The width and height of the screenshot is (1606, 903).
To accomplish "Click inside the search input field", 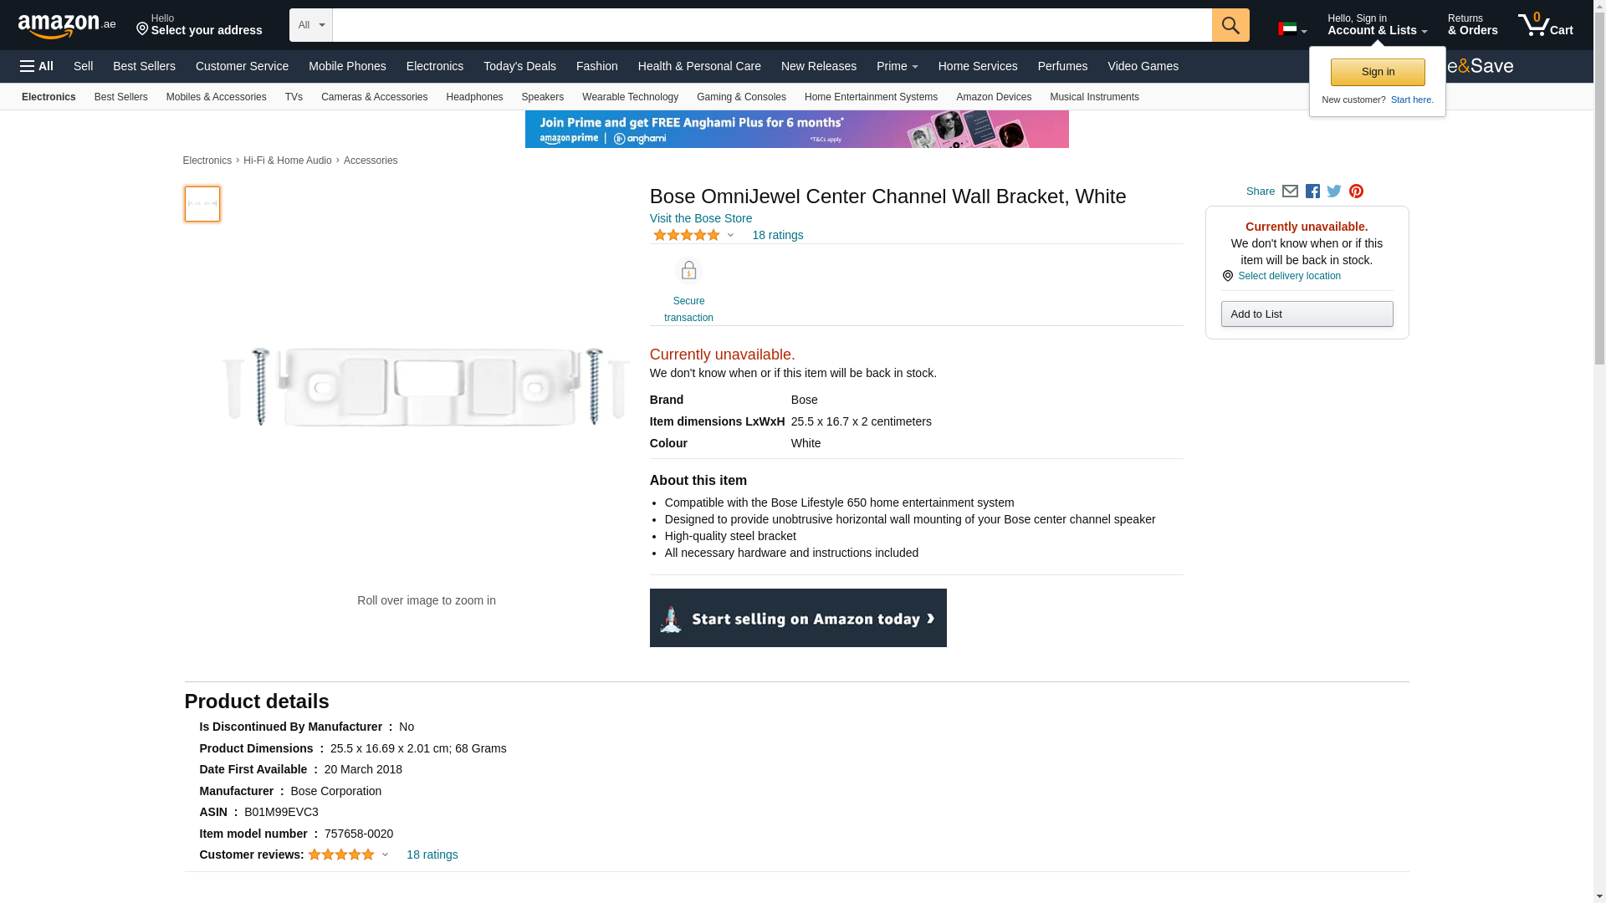I will [771, 25].
